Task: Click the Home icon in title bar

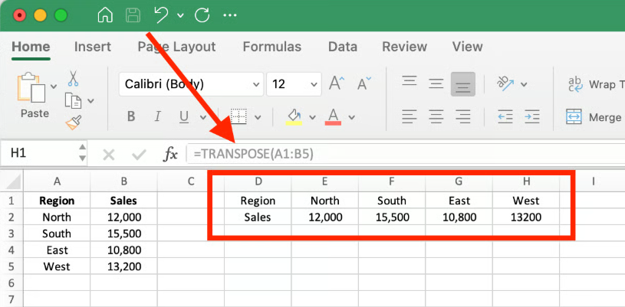Action: coord(106,15)
